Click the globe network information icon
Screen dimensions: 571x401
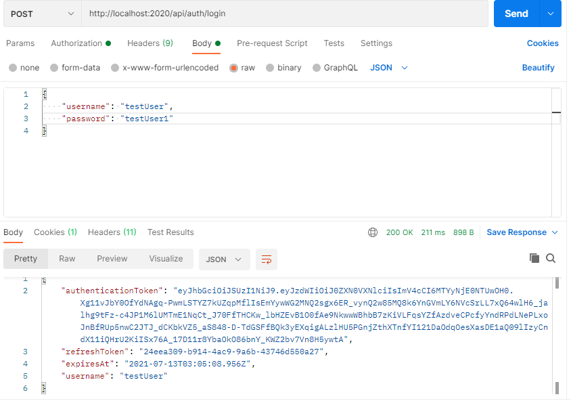tap(373, 232)
